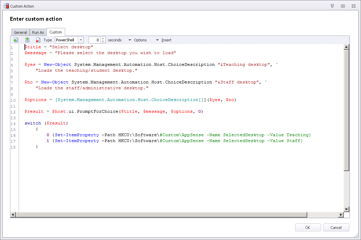Click the Custom Action app icon

tap(6, 6)
